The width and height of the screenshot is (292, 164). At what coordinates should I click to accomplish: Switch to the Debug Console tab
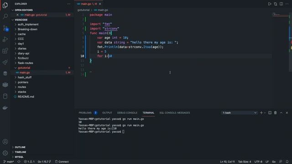pos(127,113)
